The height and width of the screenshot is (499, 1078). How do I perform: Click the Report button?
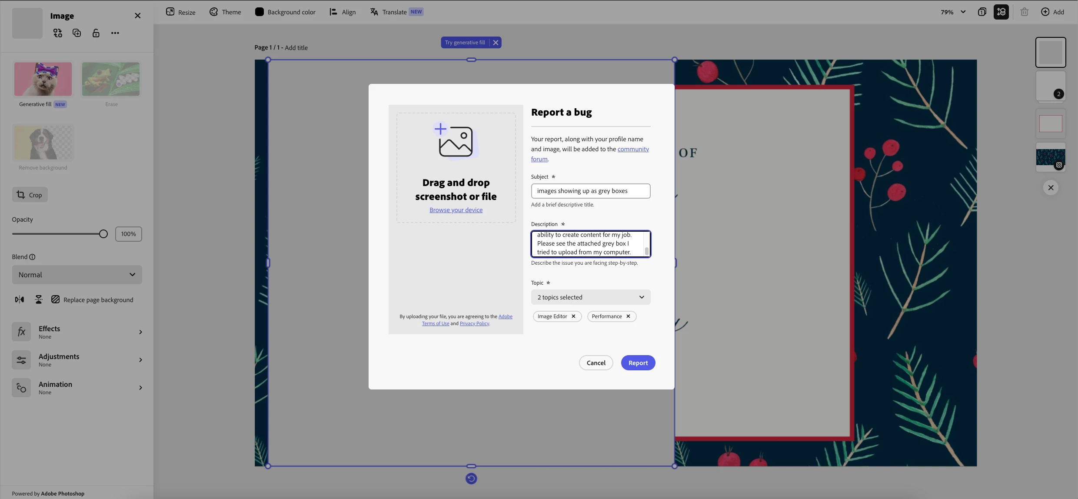pos(638,363)
